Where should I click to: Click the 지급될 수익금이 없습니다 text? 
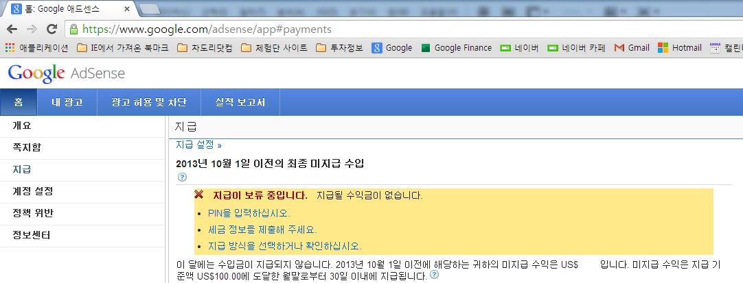pyautogui.click(x=369, y=195)
